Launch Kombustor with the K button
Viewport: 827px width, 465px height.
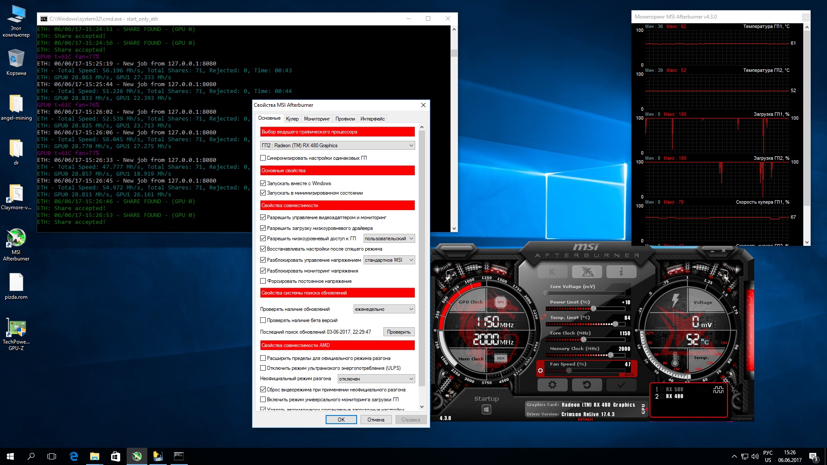(x=552, y=272)
